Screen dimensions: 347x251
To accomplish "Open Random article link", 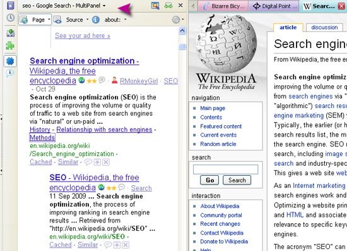I will pos(218,144).
